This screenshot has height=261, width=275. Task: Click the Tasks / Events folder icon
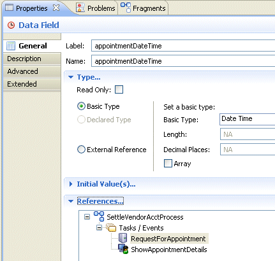[111, 228]
